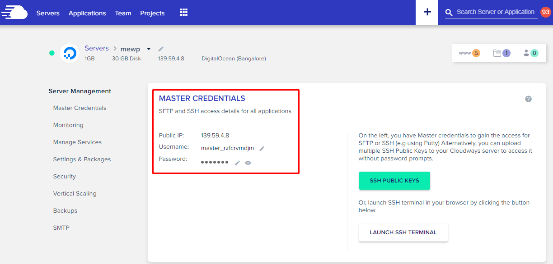553x264 pixels.
Task: Click DigitalOcean (Bangalore) text
Action: [x=234, y=59]
